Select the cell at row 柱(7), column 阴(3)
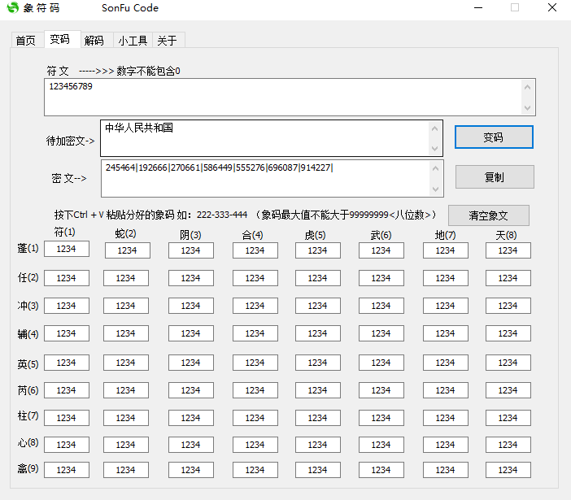The image size is (571, 500). coord(191,418)
